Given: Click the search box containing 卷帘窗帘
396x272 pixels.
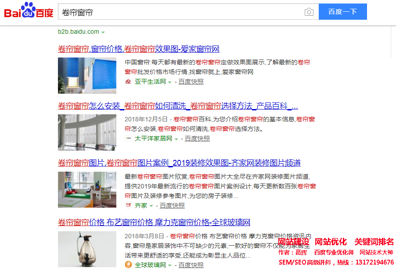Looking at the screenshot, I should [x=188, y=11].
